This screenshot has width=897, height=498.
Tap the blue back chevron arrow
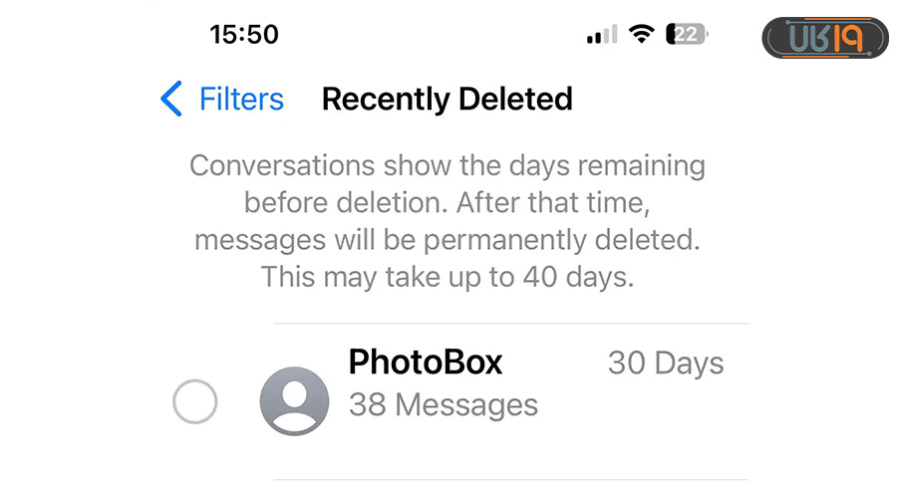(171, 100)
